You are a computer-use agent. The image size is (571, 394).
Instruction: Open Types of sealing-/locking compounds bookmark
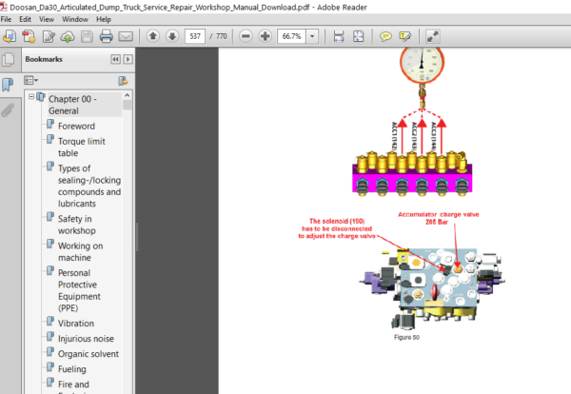tap(89, 186)
